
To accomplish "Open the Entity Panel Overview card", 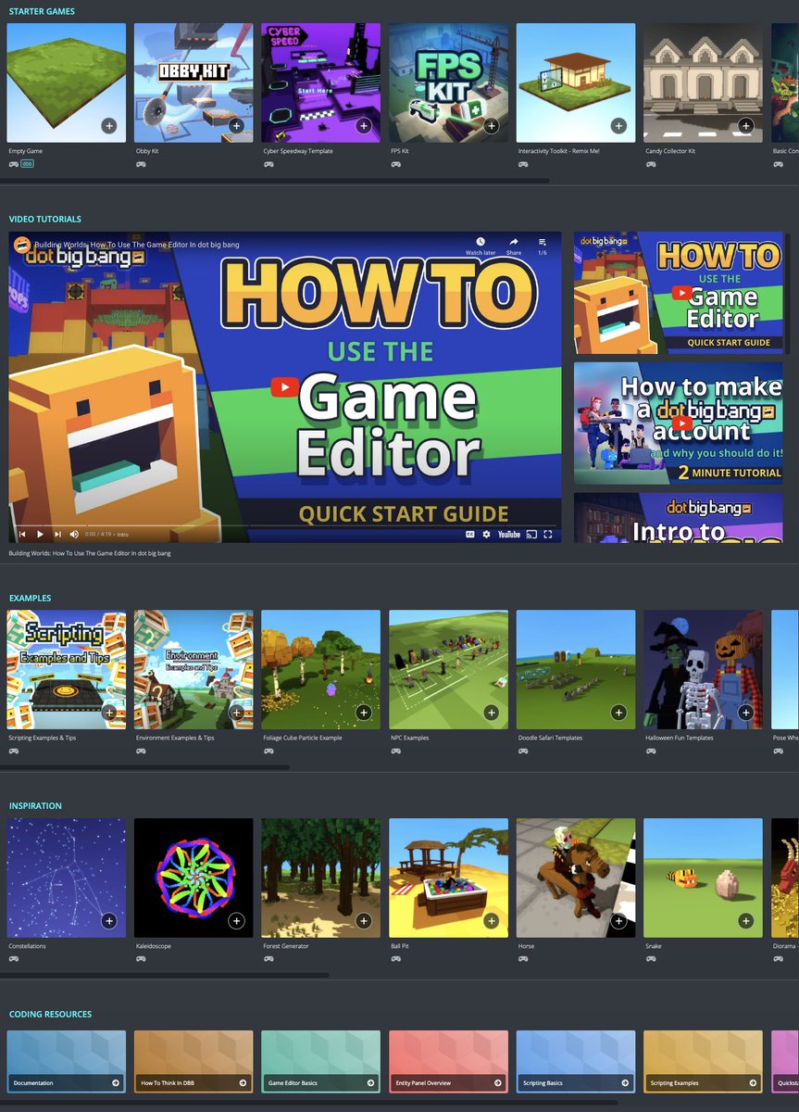I will 449,1061.
